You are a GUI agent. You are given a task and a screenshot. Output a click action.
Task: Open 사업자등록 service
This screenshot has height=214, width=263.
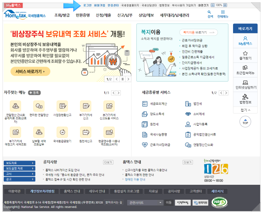point(196,124)
